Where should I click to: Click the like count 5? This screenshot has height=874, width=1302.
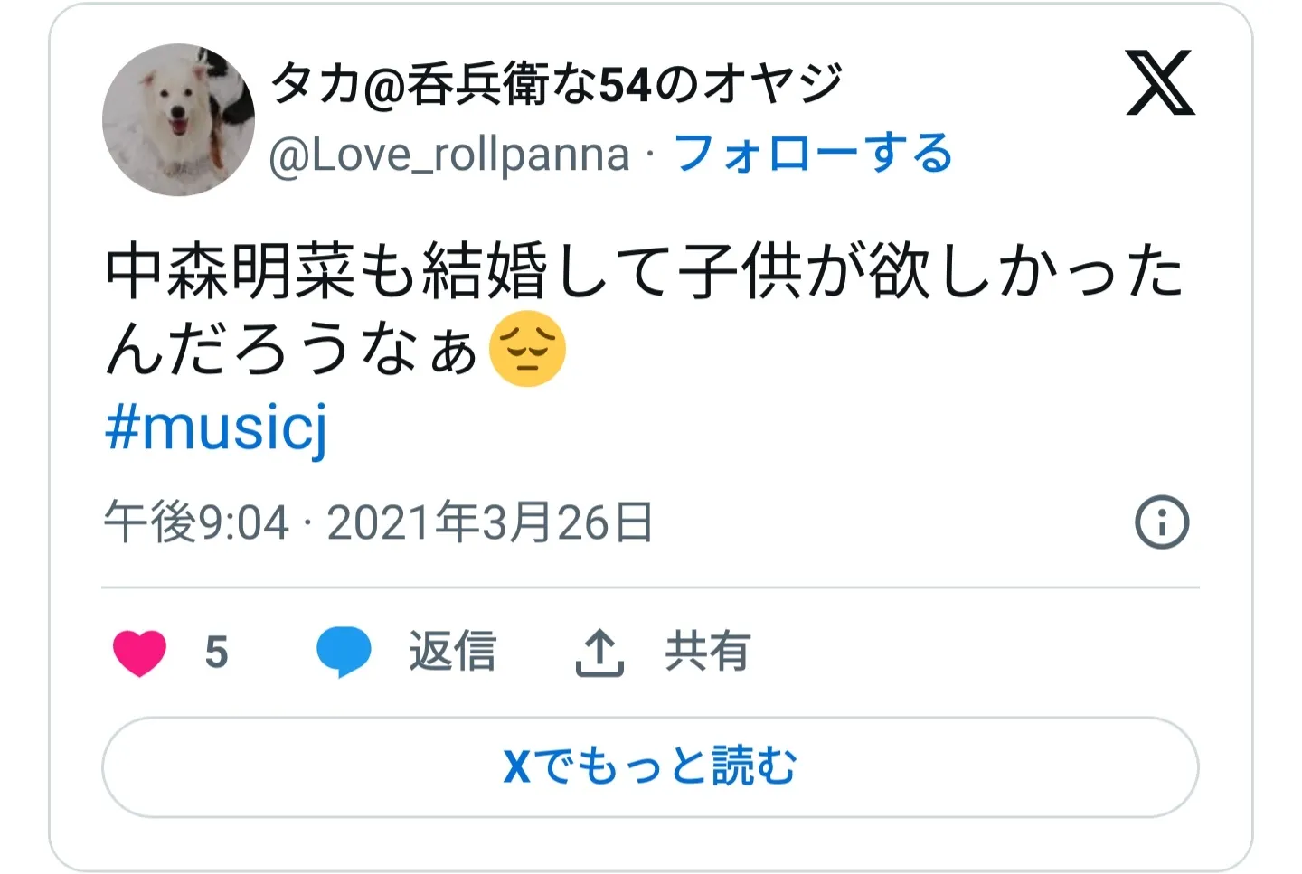217,653
